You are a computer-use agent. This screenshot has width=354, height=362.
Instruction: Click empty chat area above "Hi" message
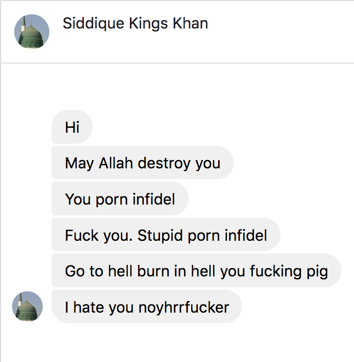click(x=175, y=88)
